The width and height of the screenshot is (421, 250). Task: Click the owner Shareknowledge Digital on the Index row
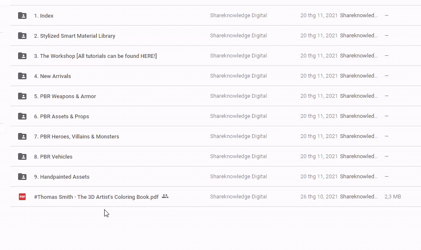click(238, 16)
